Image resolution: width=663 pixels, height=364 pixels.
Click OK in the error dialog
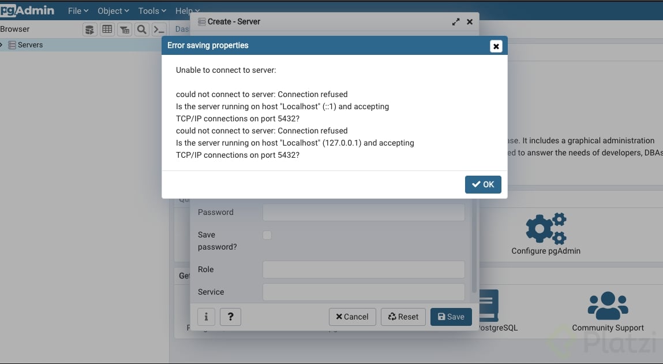tap(483, 184)
